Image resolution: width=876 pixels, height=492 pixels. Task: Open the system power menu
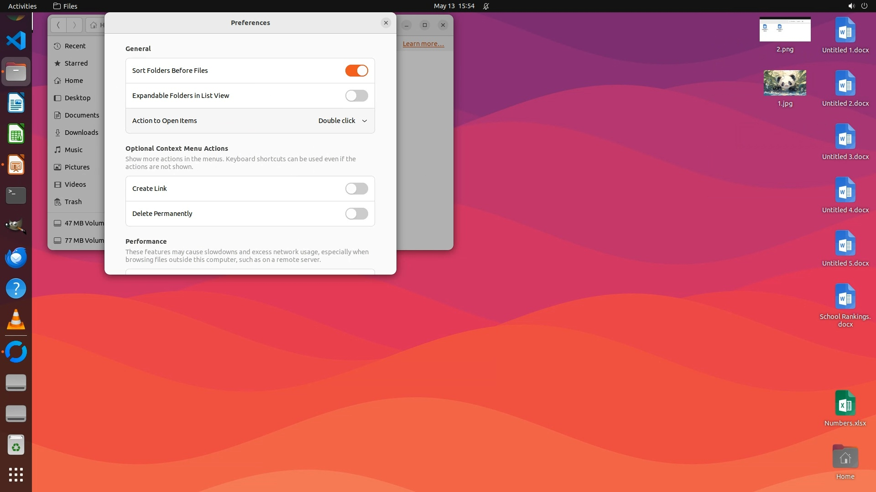(x=864, y=6)
